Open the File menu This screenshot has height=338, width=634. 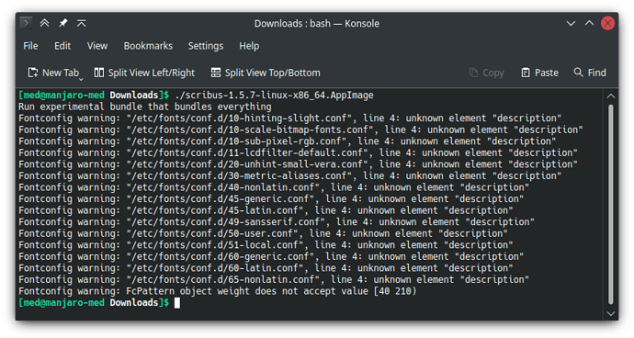pyautogui.click(x=30, y=46)
